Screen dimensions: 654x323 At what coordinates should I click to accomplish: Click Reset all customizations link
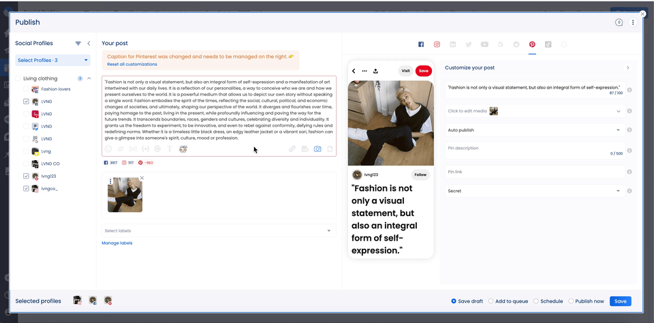click(131, 64)
